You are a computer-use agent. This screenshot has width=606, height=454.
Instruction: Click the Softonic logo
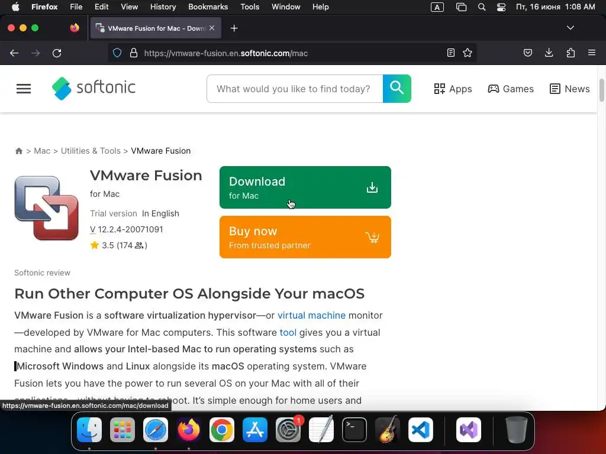94,89
